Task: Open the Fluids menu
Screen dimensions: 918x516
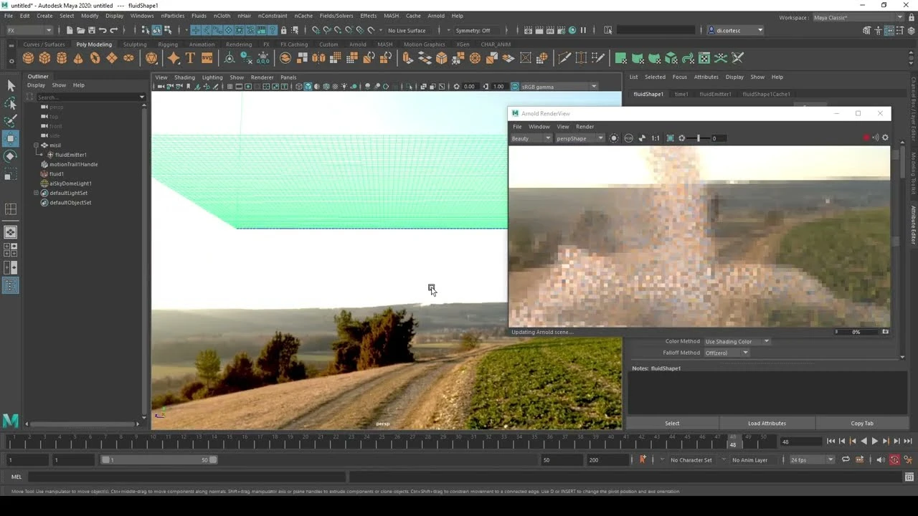Action: click(199, 16)
